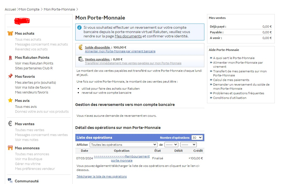Open Messages concernant mes achats
The width and height of the screenshot is (287, 184).
(x=41, y=44)
